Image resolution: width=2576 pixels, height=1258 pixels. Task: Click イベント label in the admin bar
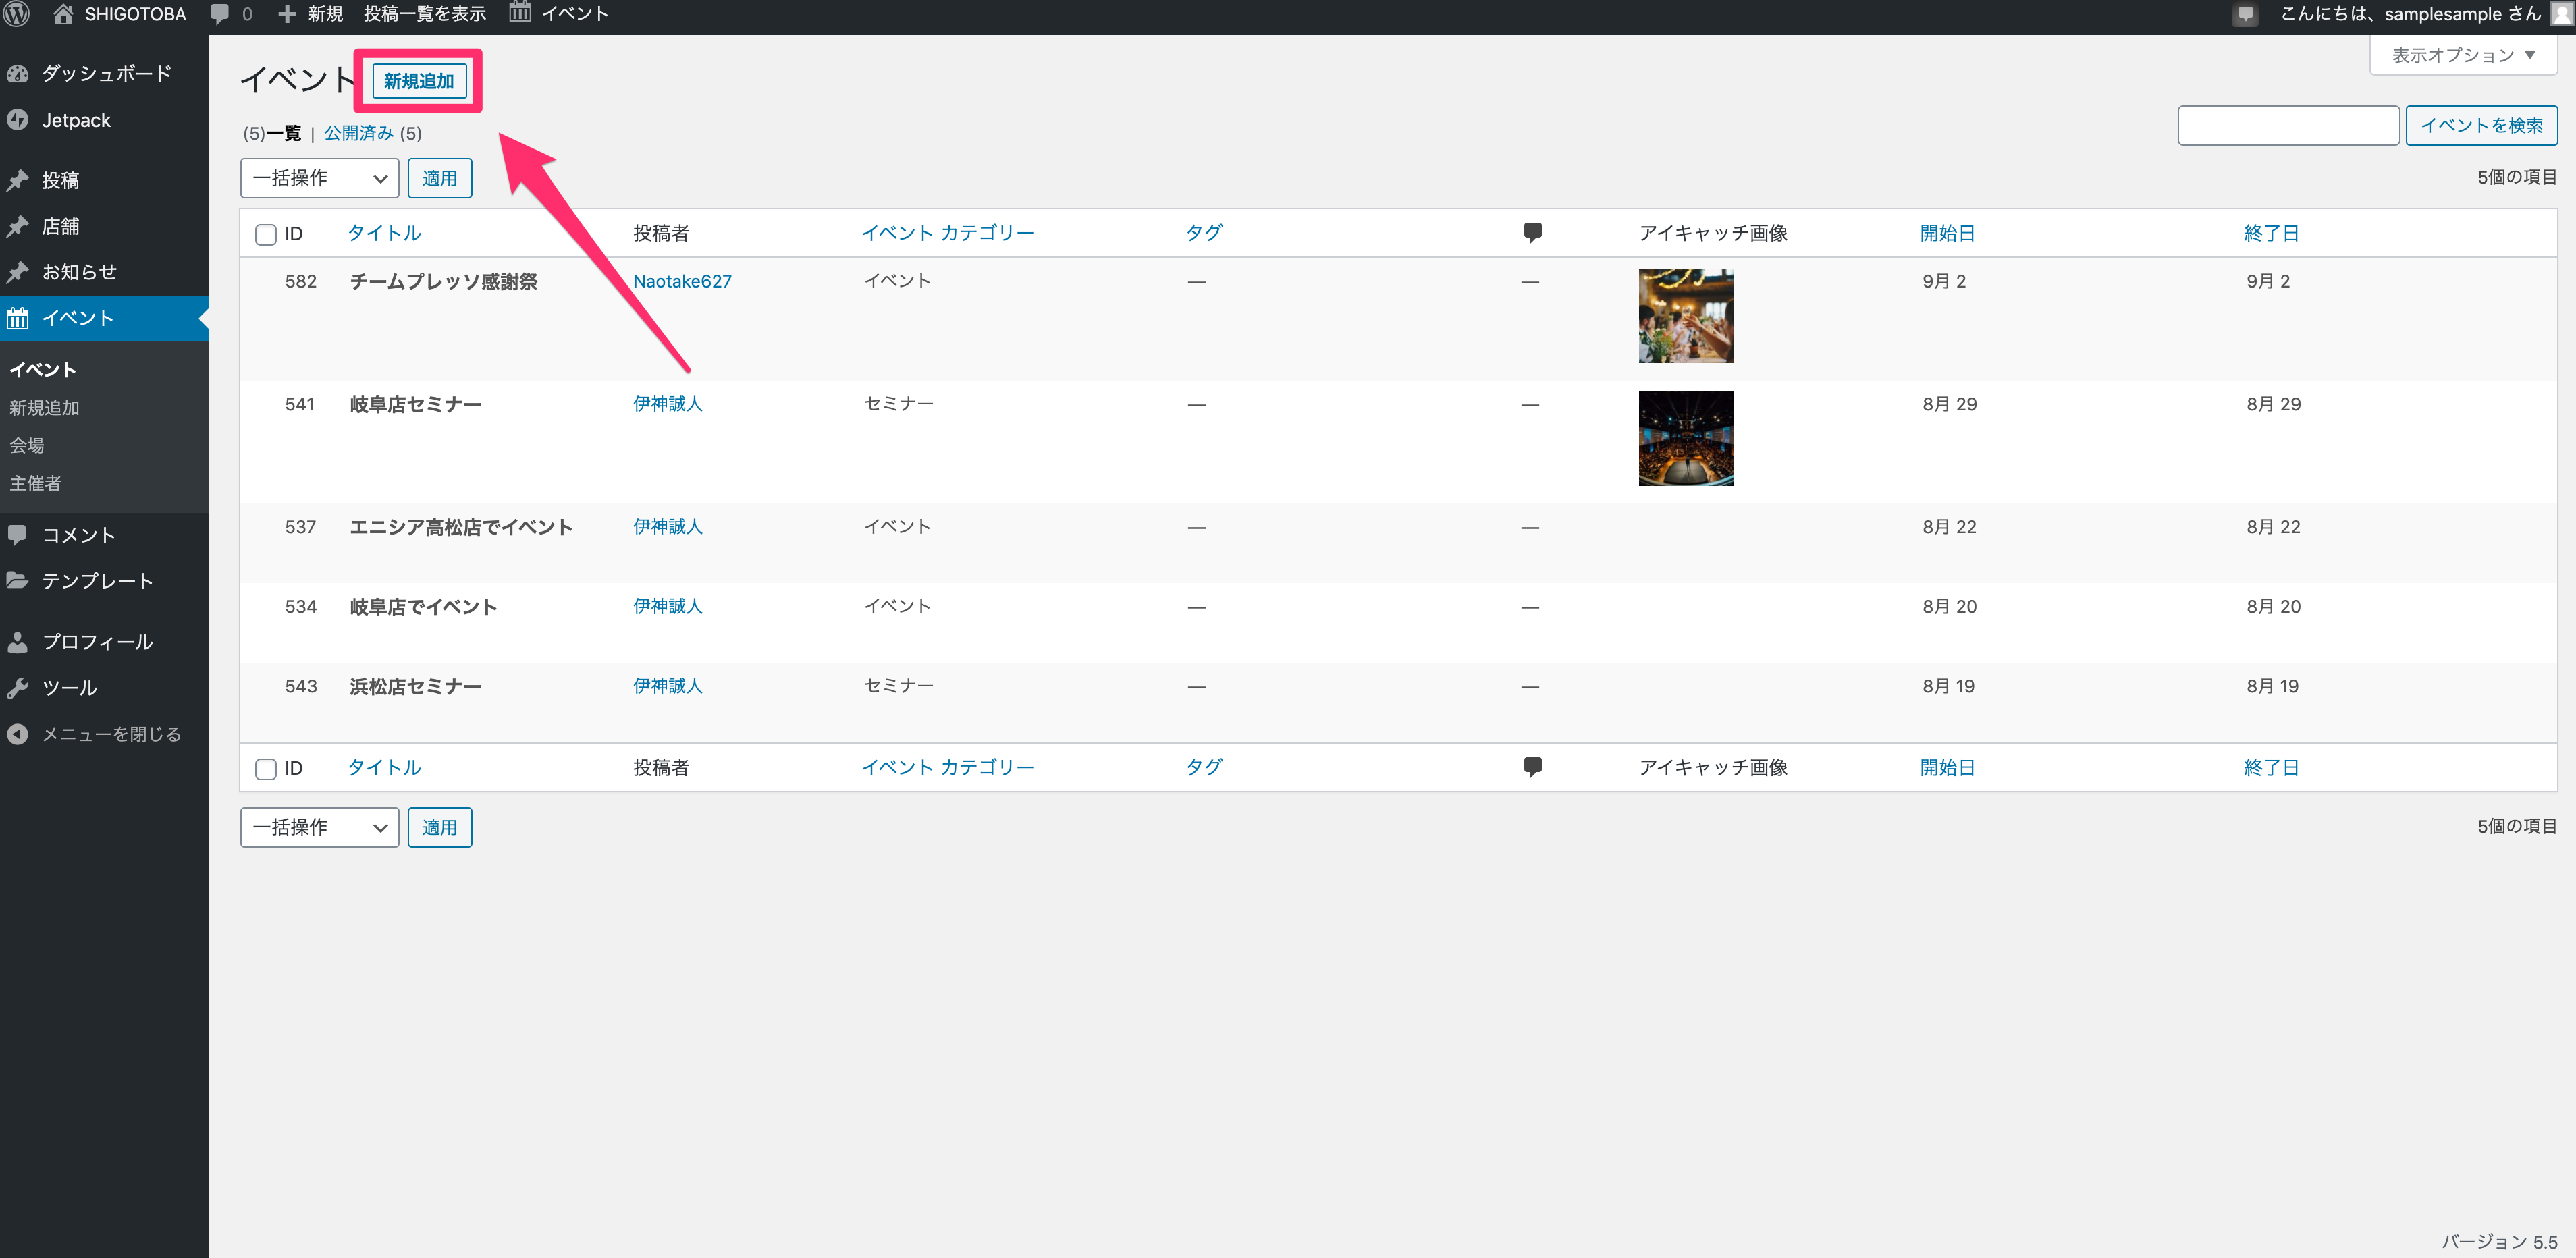coord(575,14)
